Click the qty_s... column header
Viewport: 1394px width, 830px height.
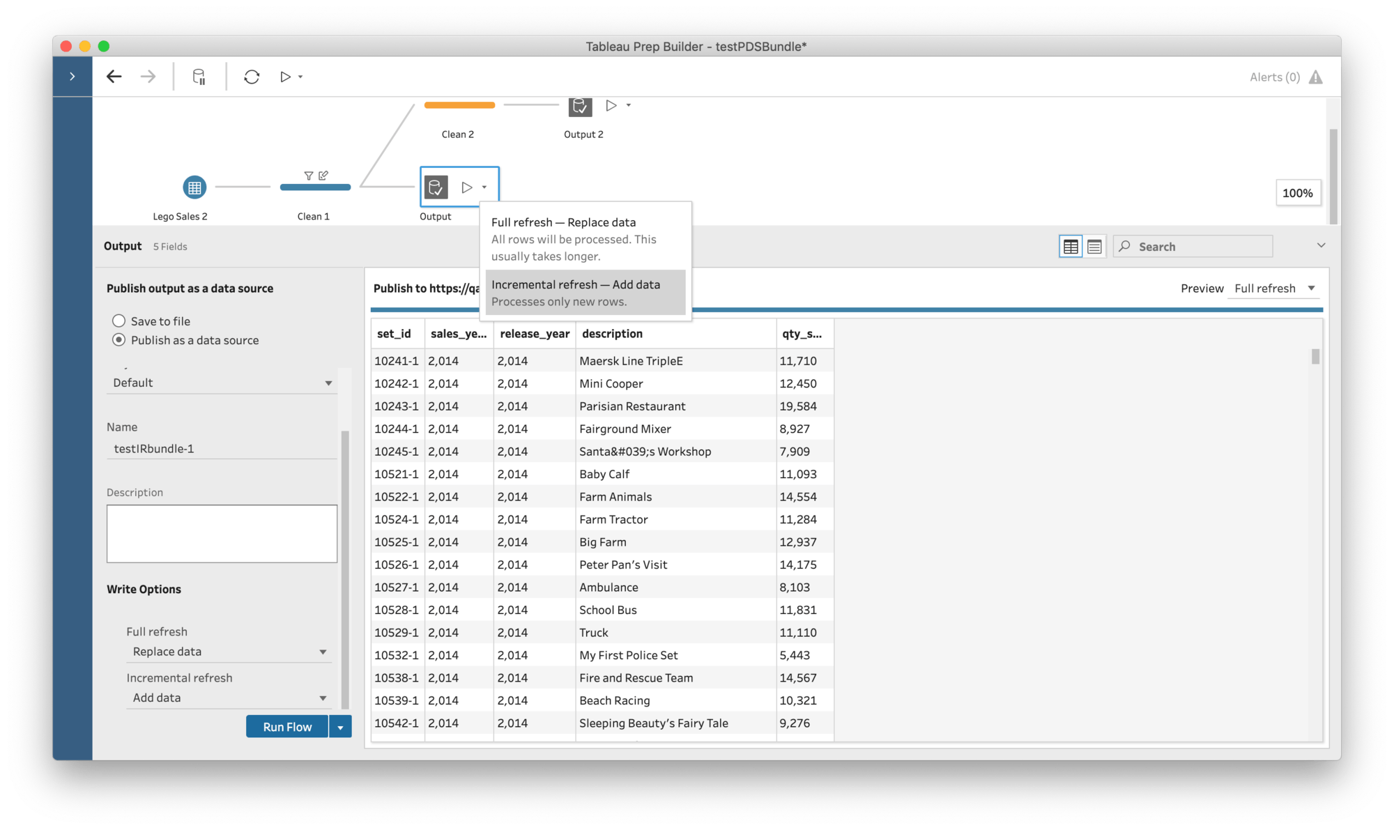[805, 333]
